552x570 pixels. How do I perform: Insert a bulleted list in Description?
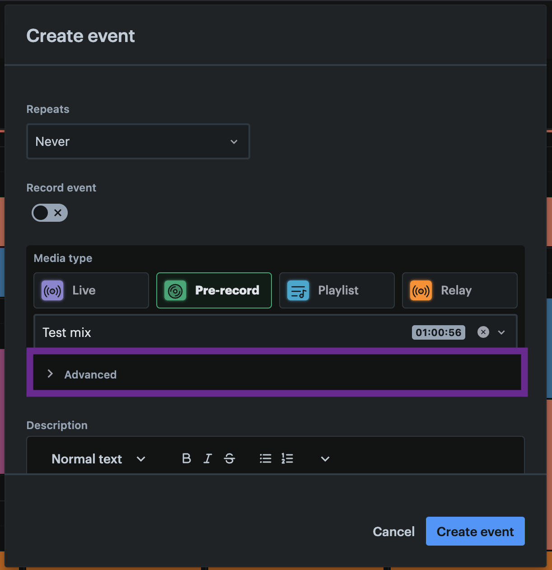point(266,458)
